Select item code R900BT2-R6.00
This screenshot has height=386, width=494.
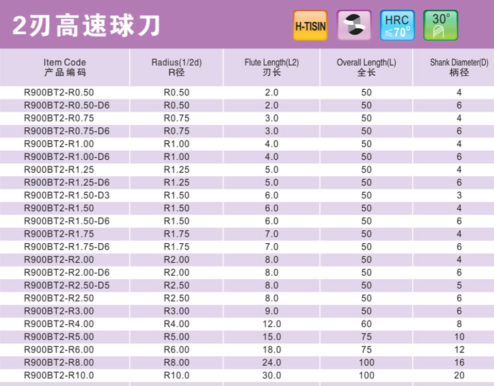click(x=59, y=350)
